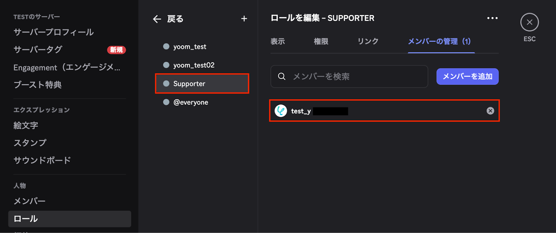Click the yoom_test role color dot

(166, 46)
